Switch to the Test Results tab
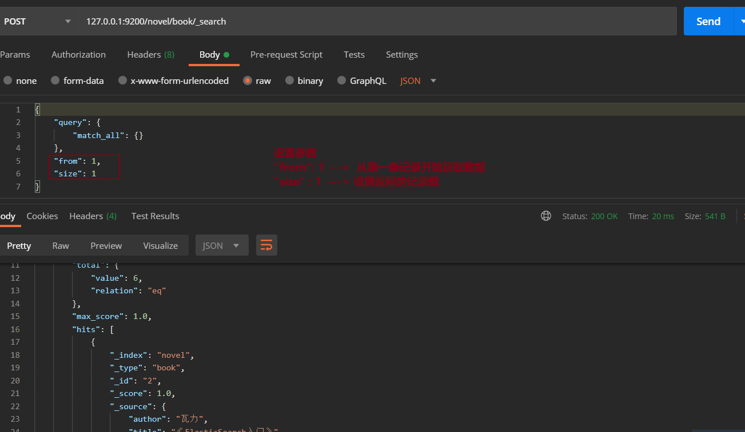Screen dimensions: 745x432 pos(155,216)
